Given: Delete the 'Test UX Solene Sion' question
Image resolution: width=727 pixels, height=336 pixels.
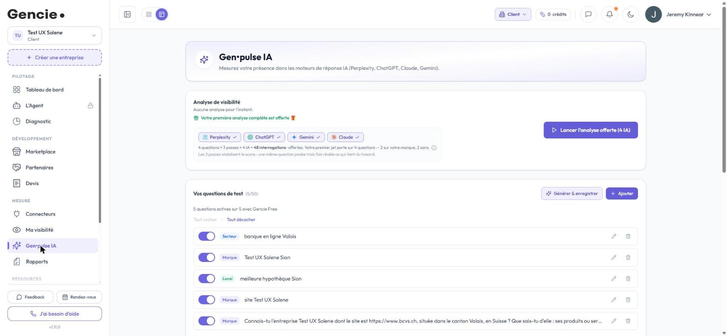Looking at the screenshot, I should (628, 257).
